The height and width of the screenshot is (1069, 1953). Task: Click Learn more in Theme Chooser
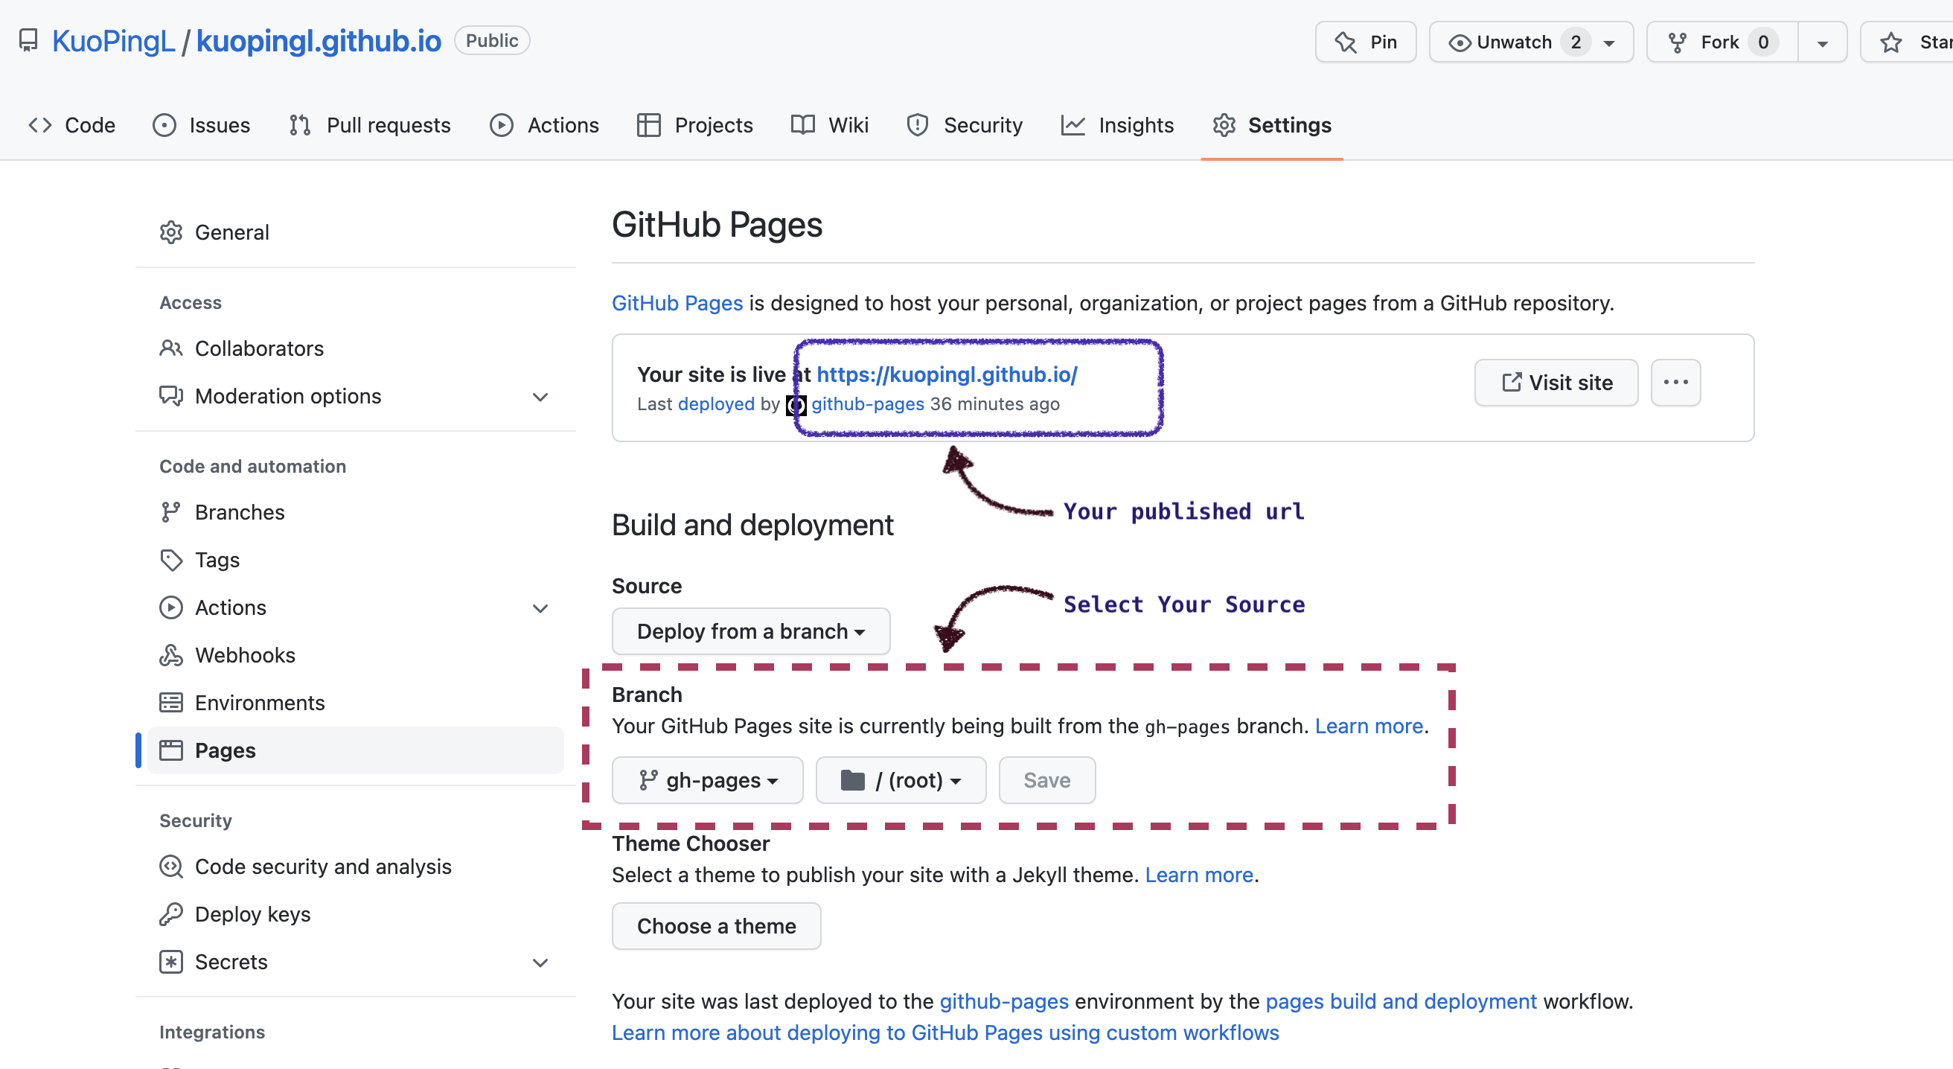pyautogui.click(x=1198, y=875)
